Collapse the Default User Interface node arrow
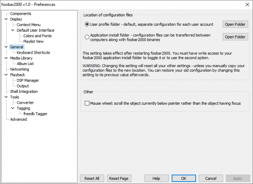This screenshot has height=184, width=253. pos(13,30)
